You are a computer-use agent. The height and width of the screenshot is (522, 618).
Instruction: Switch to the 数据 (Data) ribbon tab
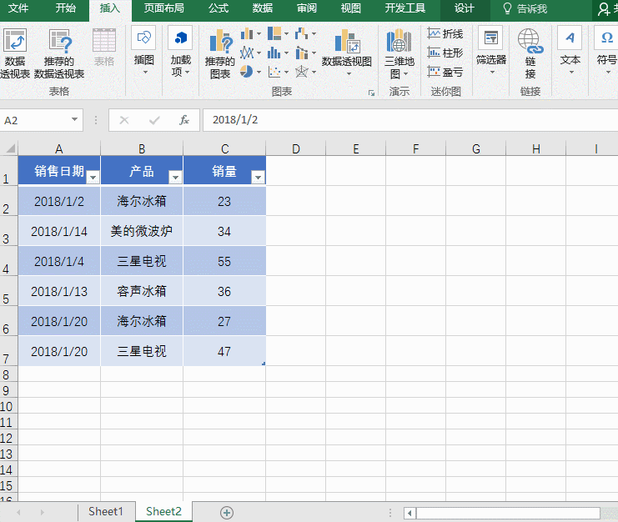click(x=262, y=8)
